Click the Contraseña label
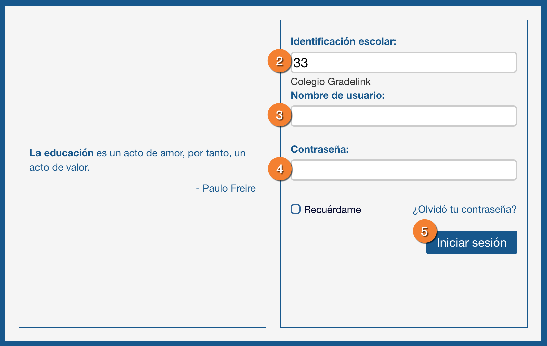Viewport: 547px width, 346px height. click(319, 149)
